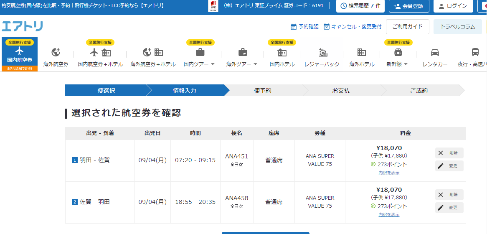The height and width of the screenshot is (234, 487).
Task: Click the 羽田 - 佐賀 route cell
Action: point(100,160)
